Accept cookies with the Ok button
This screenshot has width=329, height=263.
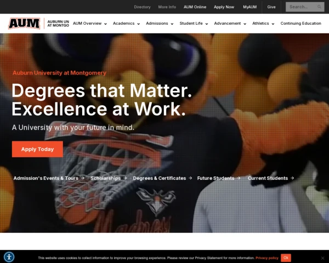pos(286,258)
